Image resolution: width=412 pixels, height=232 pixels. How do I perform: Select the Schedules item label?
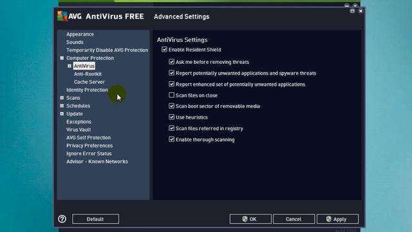[x=78, y=106]
